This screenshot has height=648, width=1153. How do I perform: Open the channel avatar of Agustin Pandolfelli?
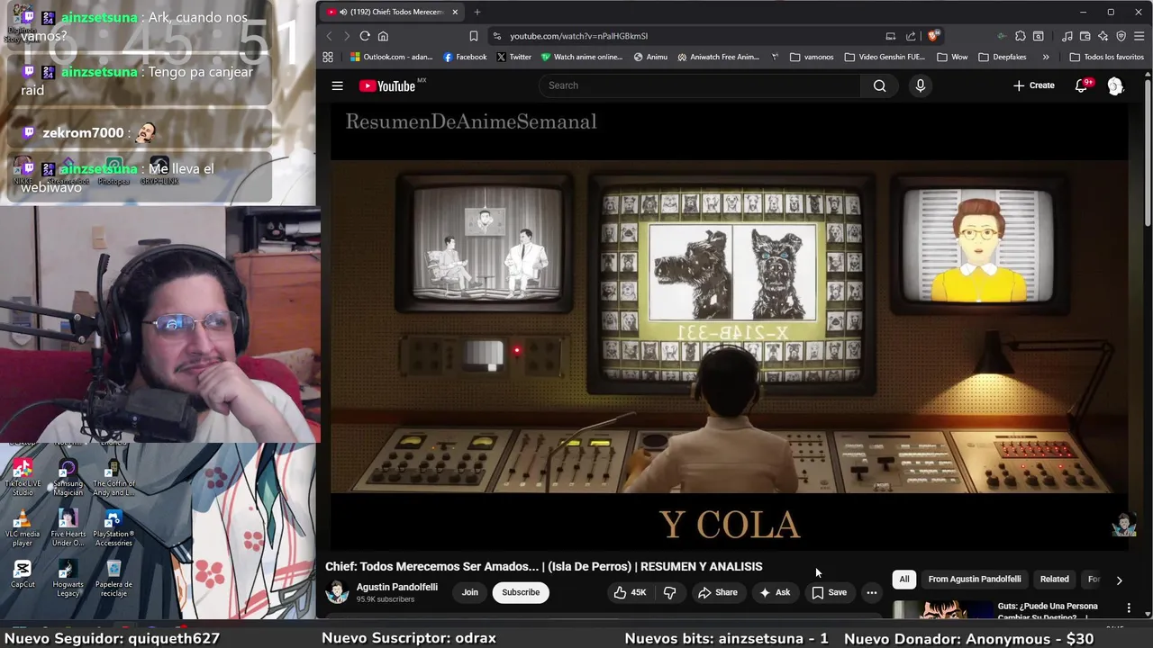point(337,592)
